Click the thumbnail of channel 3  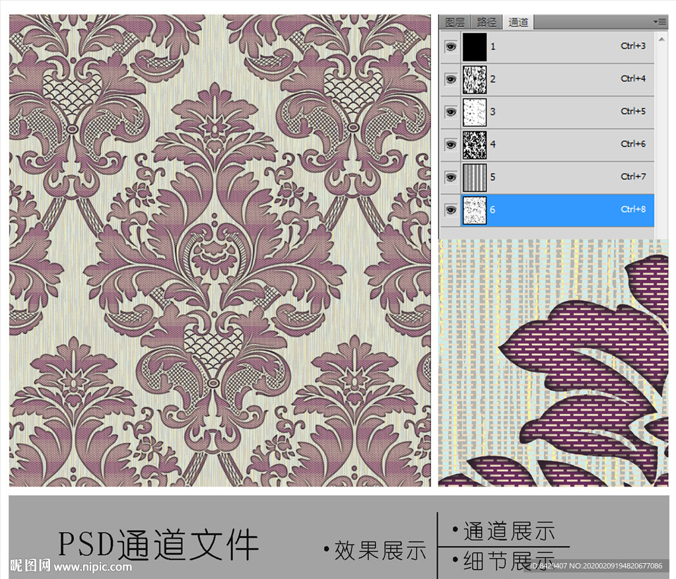(475, 112)
